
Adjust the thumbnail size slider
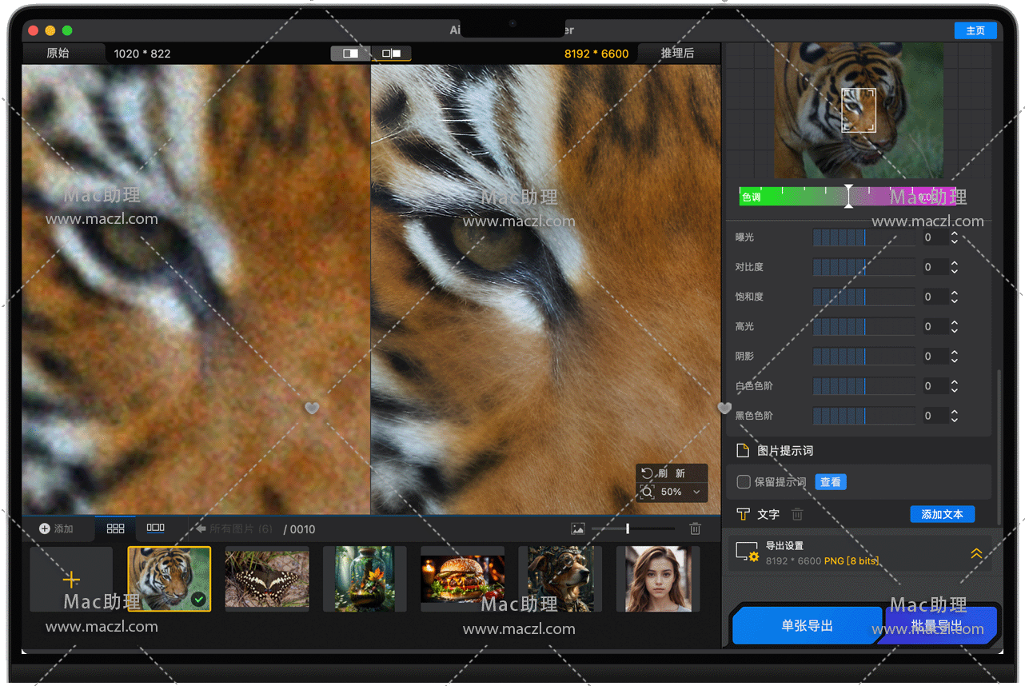click(x=633, y=528)
